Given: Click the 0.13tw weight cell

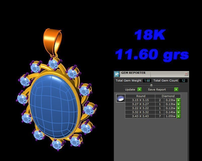Looking at the screenshot, I should 170,104.
